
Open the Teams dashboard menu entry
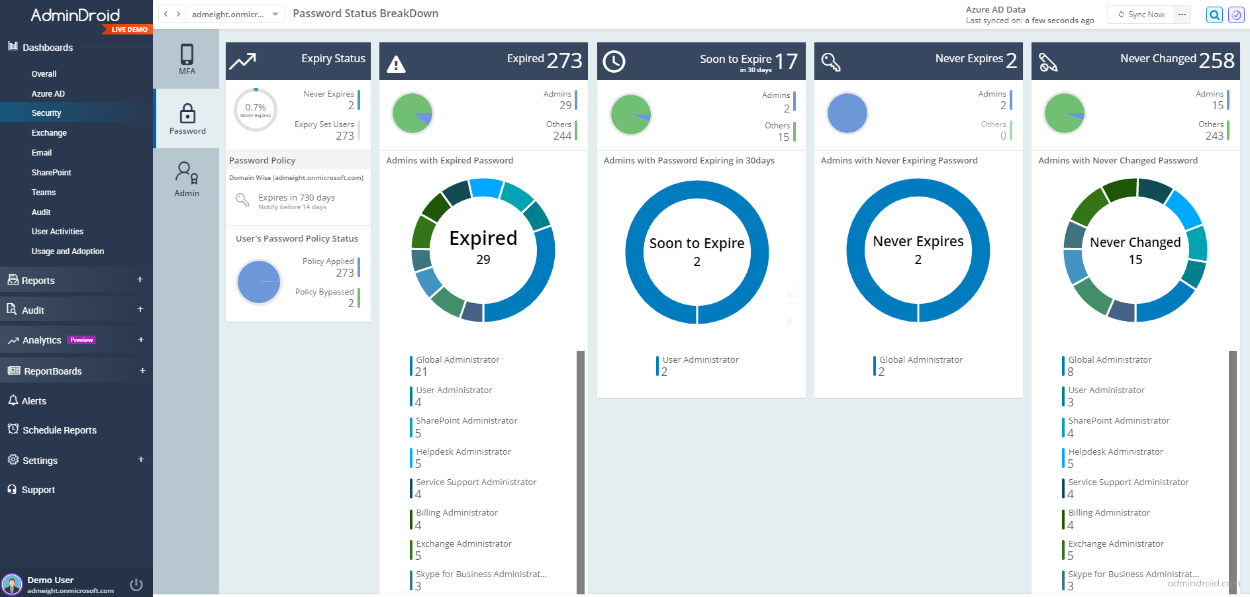tap(44, 192)
